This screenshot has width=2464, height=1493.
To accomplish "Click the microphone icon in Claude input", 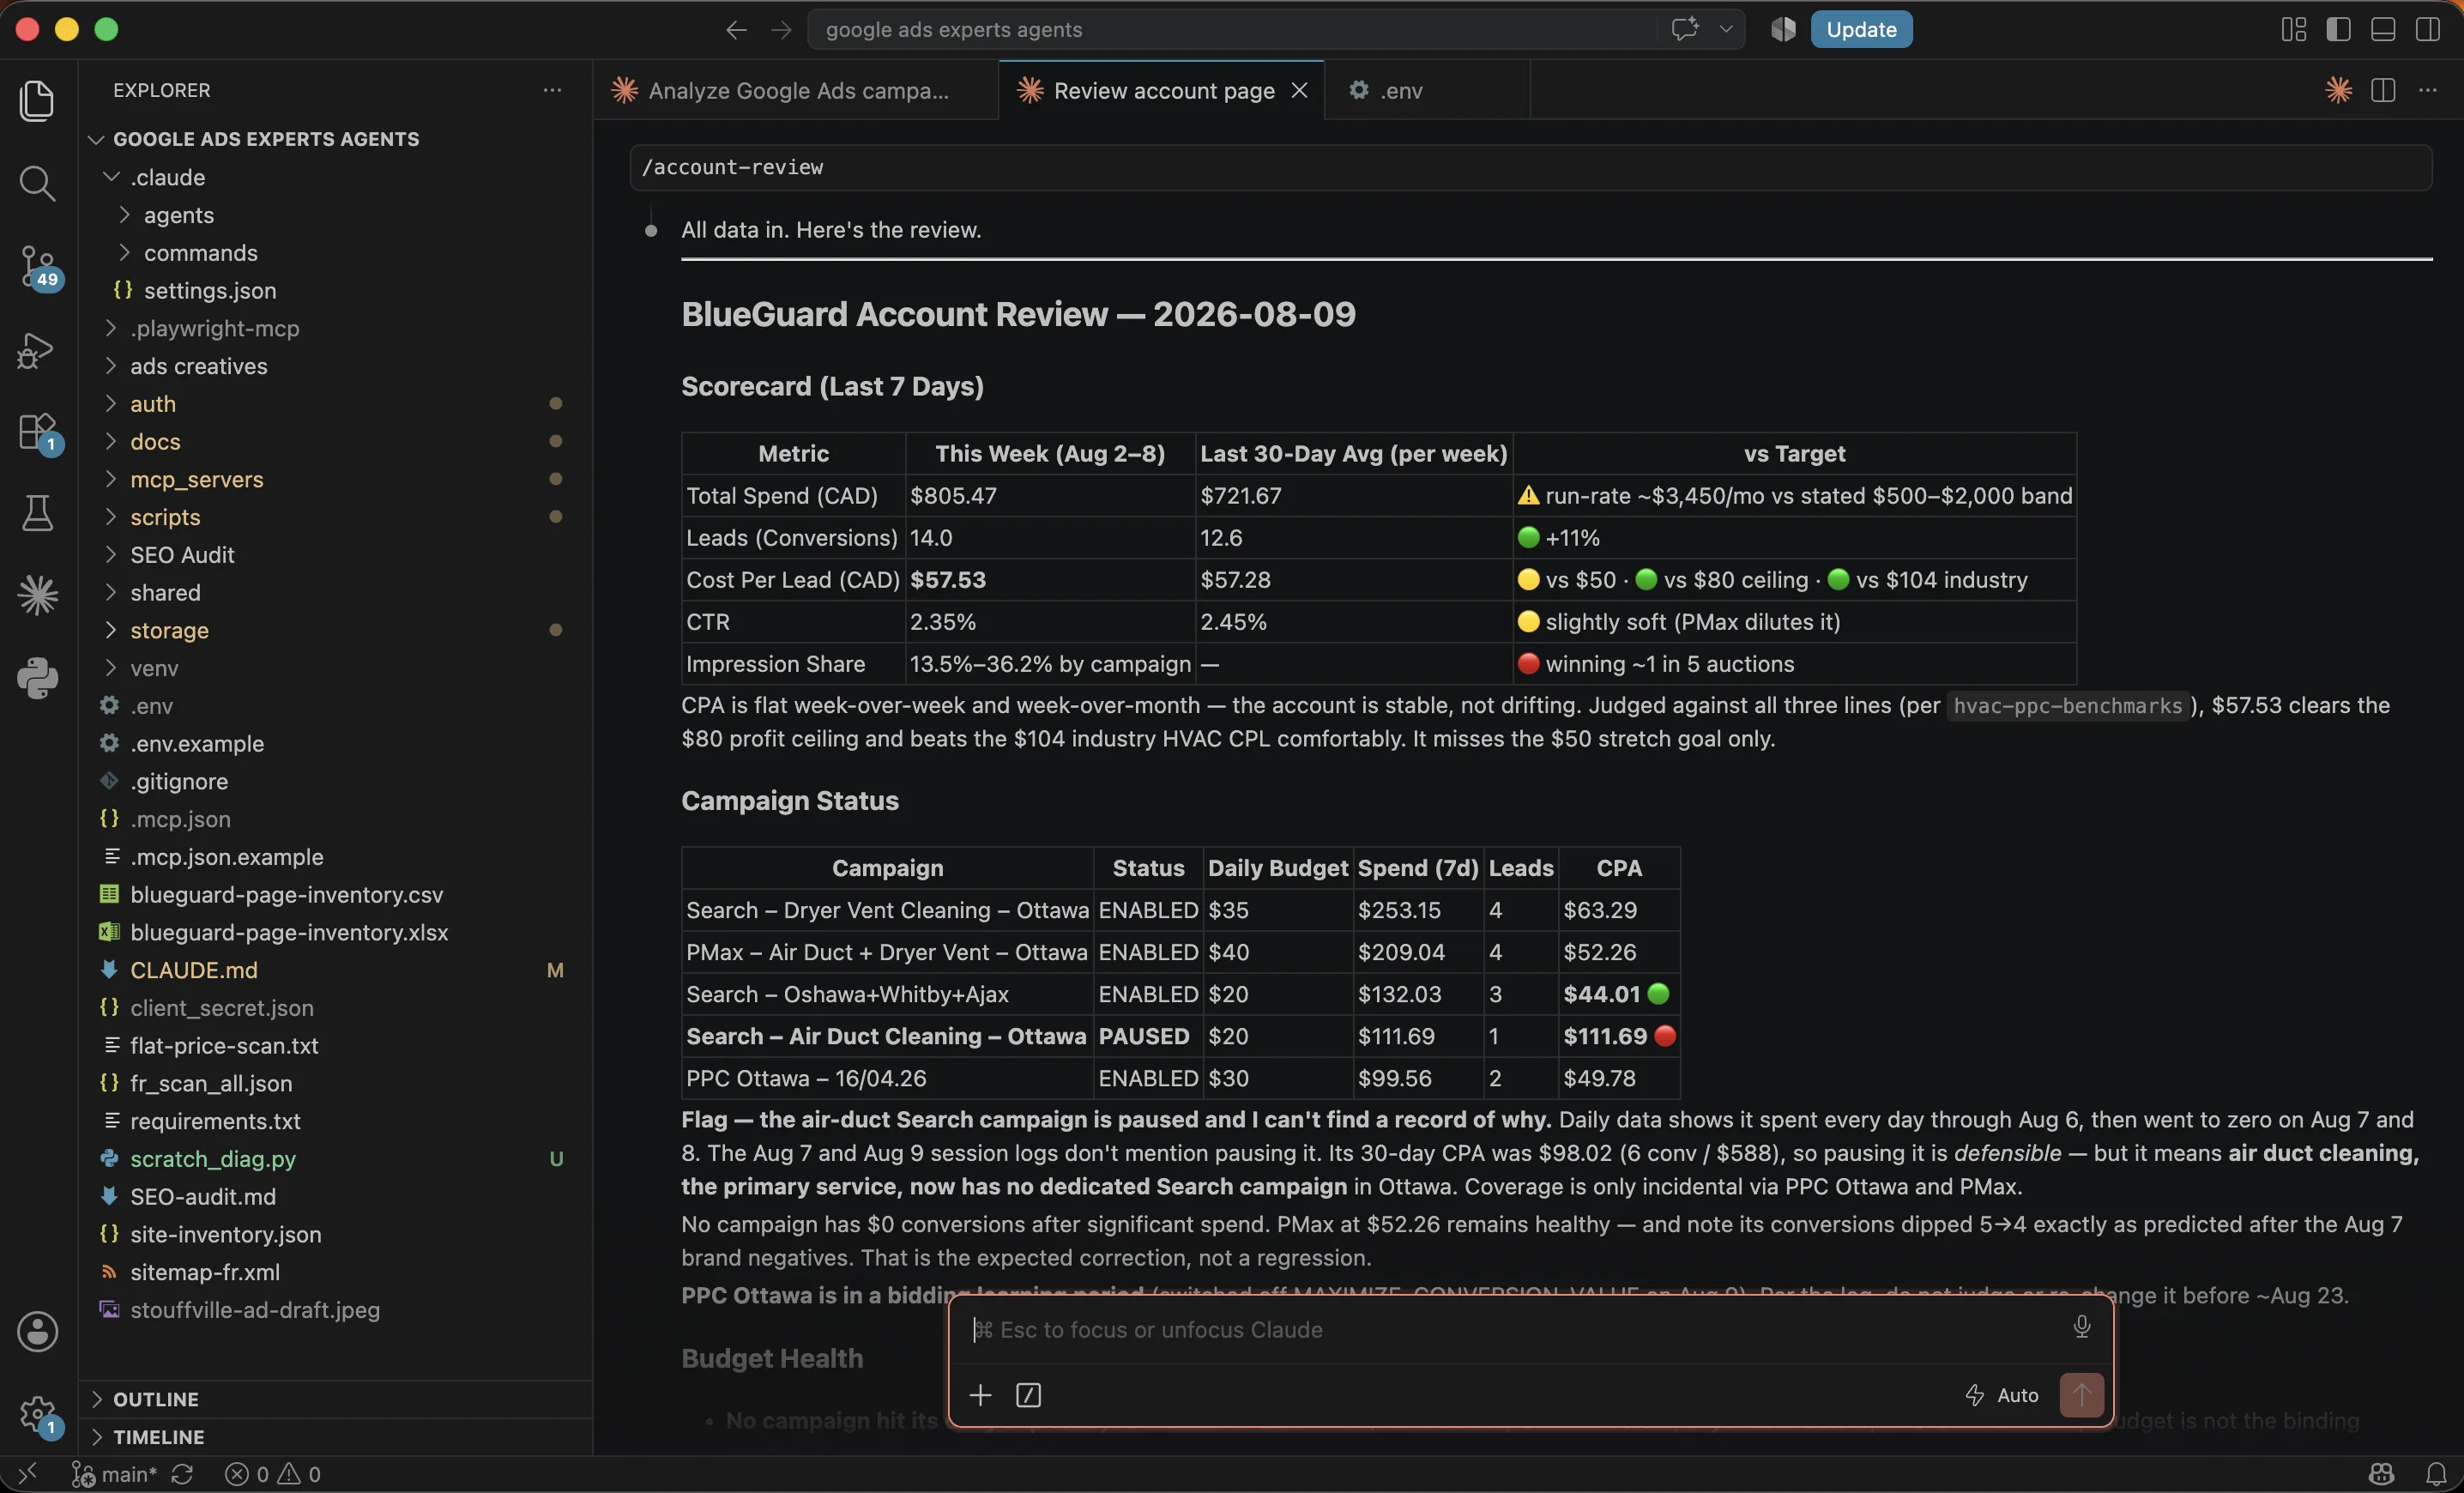I will point(2081,1327).
